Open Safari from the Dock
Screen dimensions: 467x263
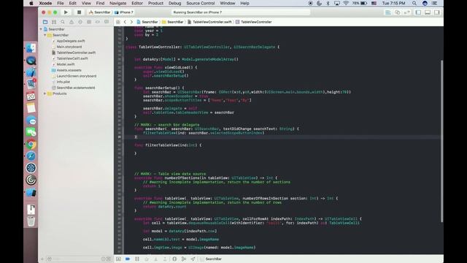pos(31,156)
